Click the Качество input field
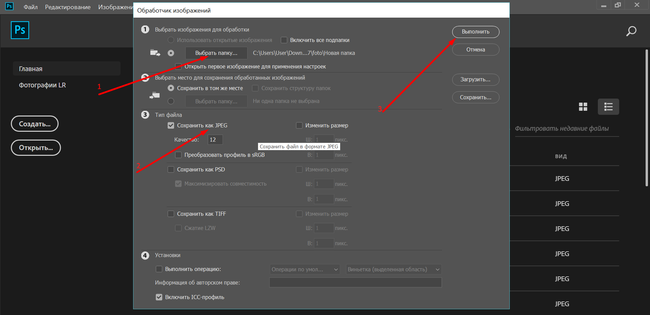Image resolution: width=650 pixels, height=315 pixels. [215, 140]
